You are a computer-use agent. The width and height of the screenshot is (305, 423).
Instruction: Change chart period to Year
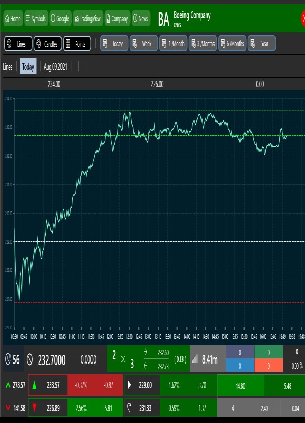[261, 44]
